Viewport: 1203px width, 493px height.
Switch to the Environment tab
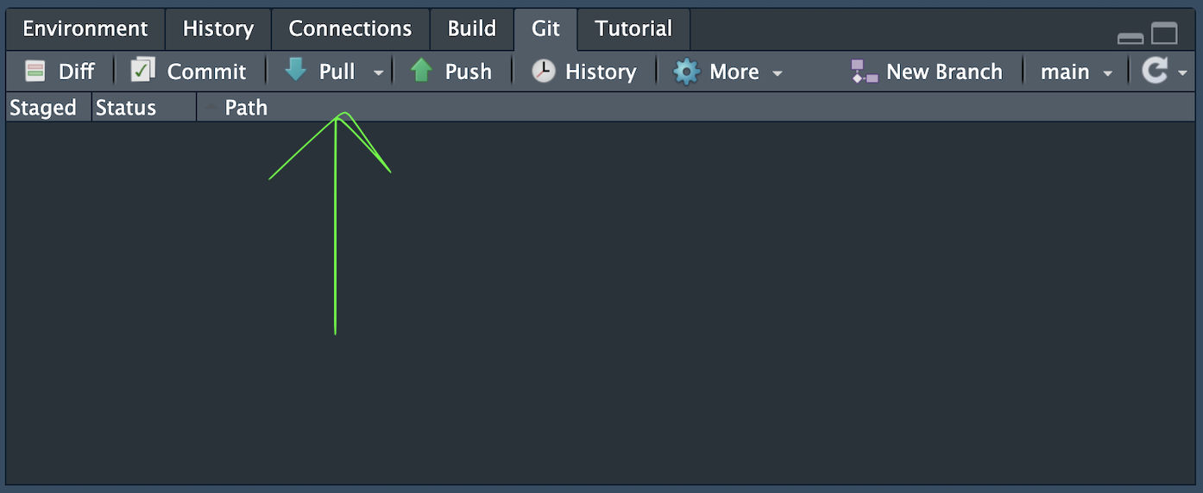[x=85, y=28]
